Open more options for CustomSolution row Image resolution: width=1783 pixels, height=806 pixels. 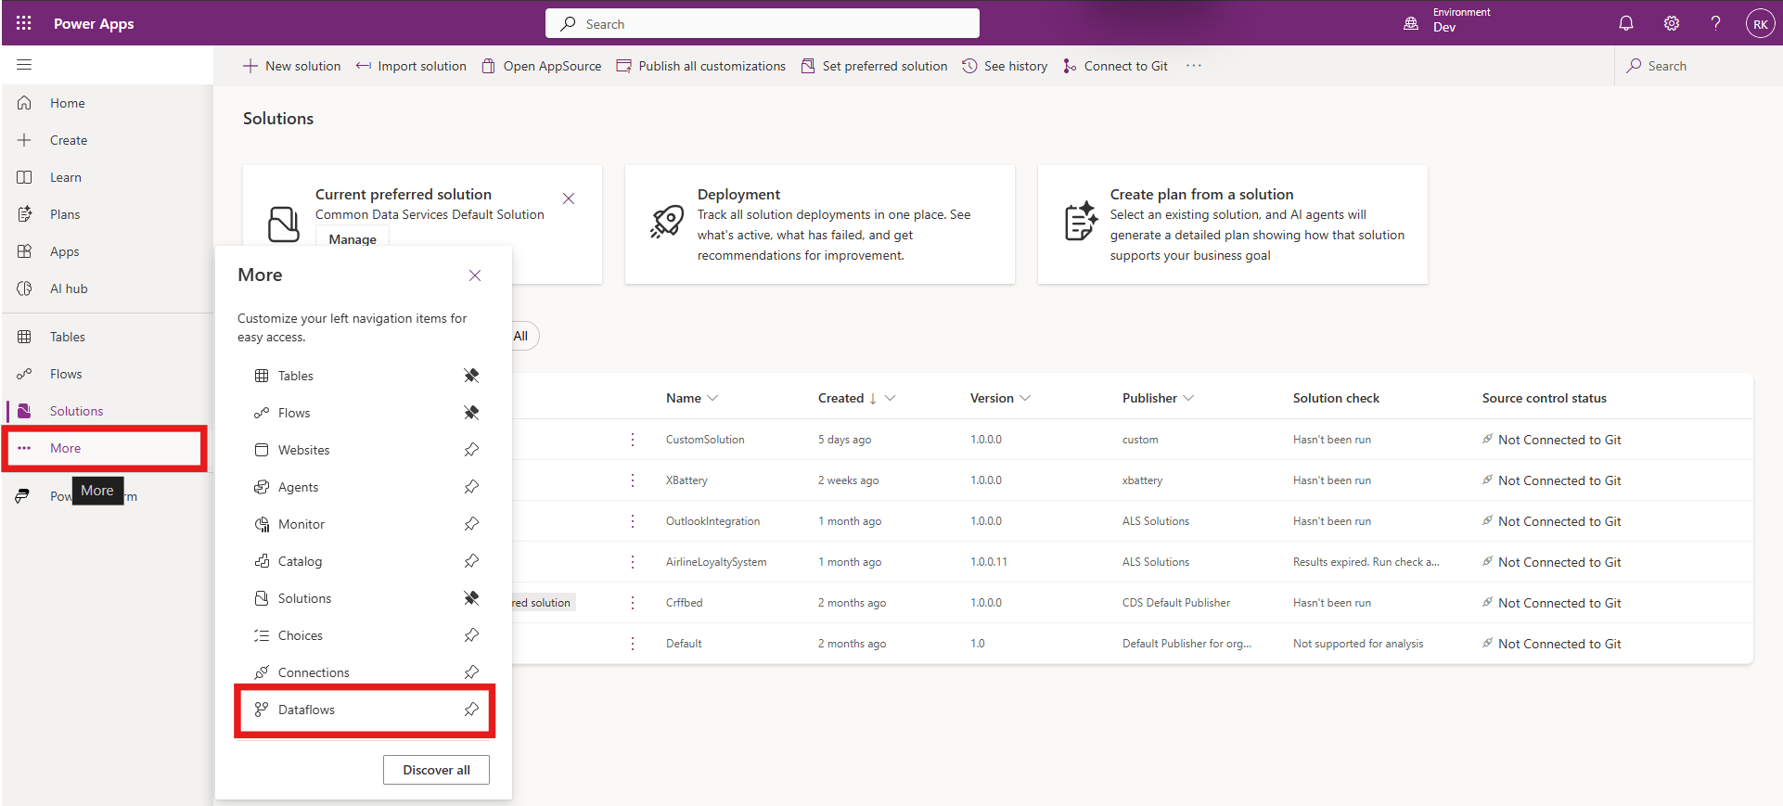tap(633, 440)
